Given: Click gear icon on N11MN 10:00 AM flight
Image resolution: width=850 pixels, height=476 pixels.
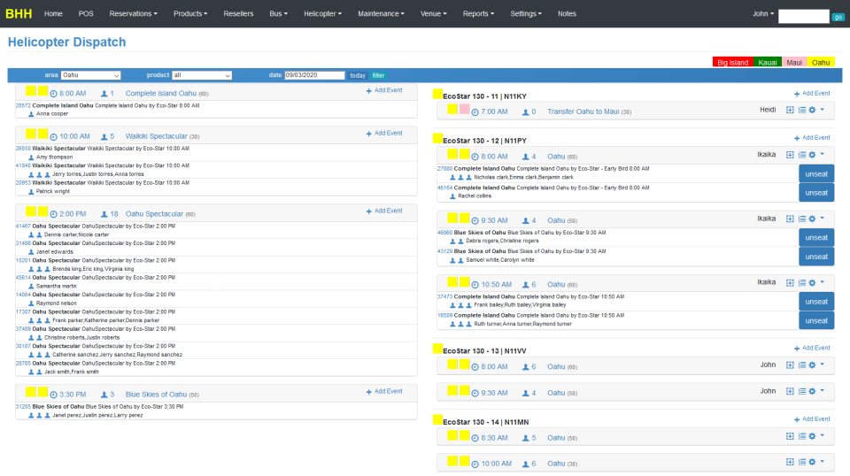Looking at the screenshot, I should point(812,462).
